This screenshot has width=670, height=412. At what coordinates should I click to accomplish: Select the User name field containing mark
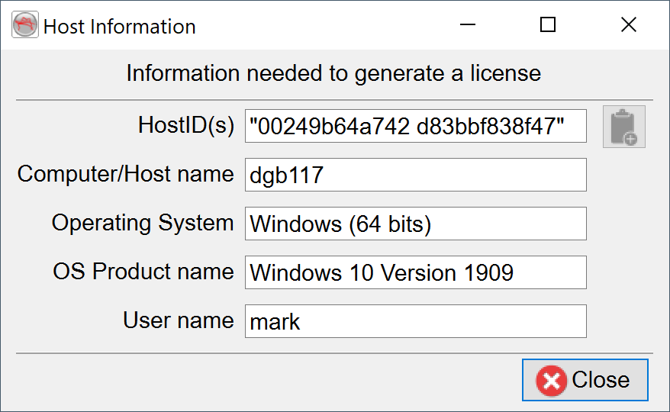415,321
